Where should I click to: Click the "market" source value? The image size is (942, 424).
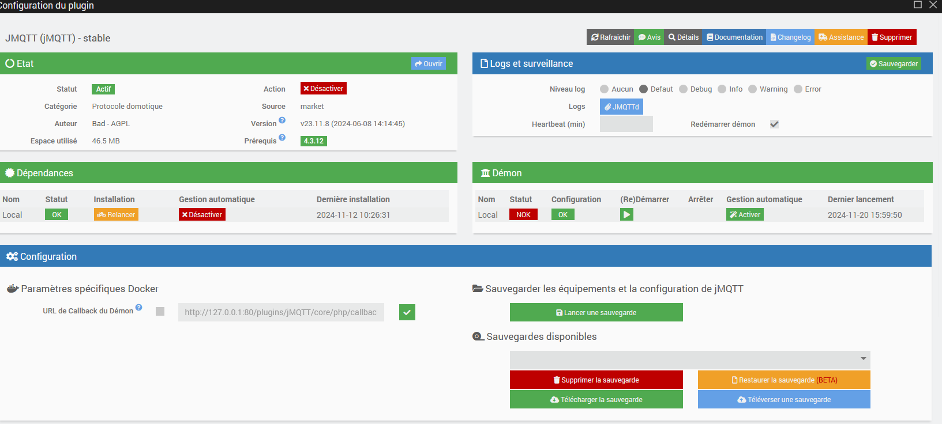[312, 107]
